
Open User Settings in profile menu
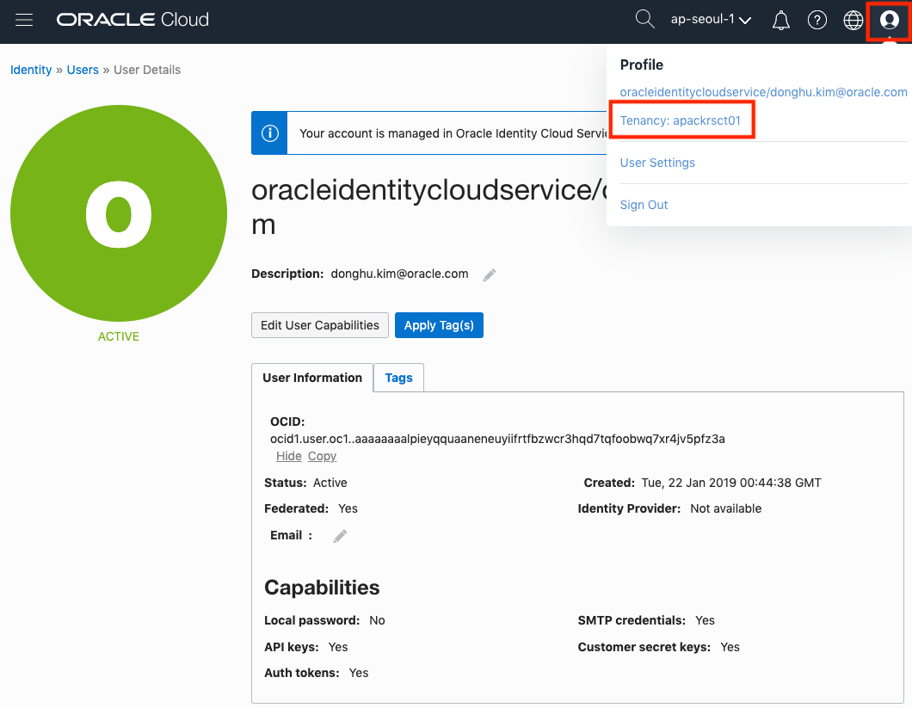[x=657, y=163]
